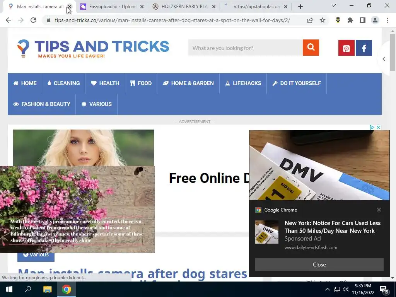
Task: Open the HOME menu item
Action: coord(25,83)
